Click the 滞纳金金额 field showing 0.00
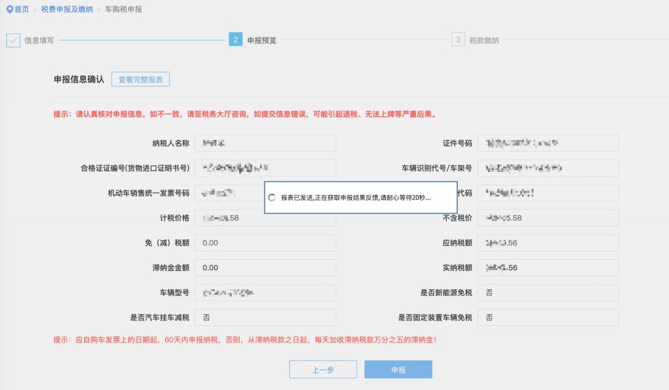 (266, 267)
